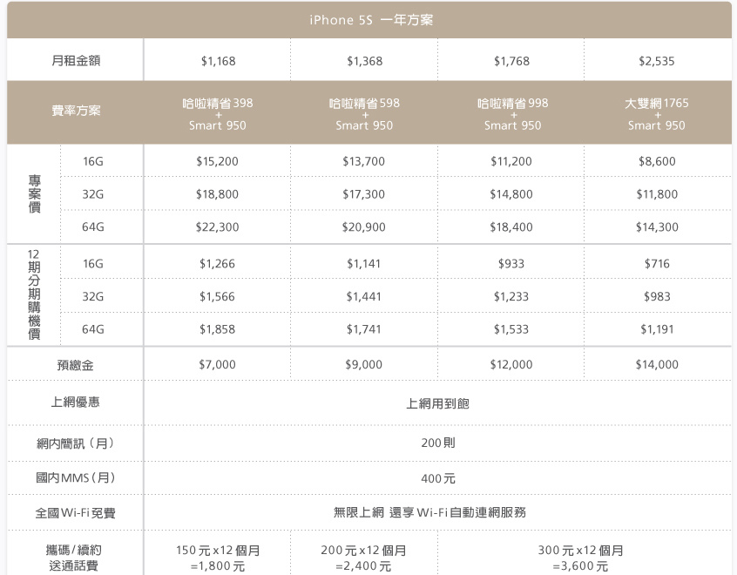Click the '無限上網 還享 Wi-Fi自動連網服務' text
This screenshot has height=575, width=737.
[429, 512]
